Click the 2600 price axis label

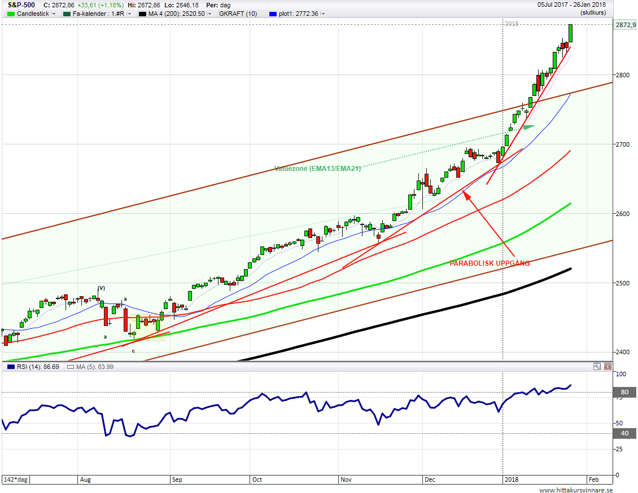tap(622, 214)
